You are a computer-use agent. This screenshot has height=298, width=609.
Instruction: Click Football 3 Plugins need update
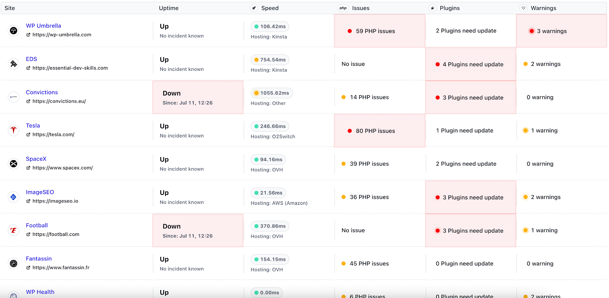pyautogui.click(x=470, y=230)
